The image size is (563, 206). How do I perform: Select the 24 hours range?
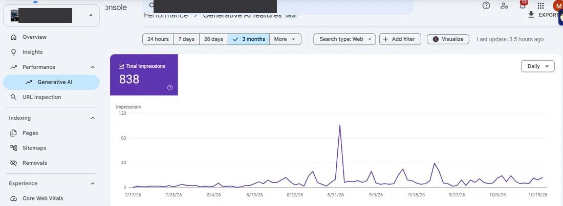(x=158, y=39)
